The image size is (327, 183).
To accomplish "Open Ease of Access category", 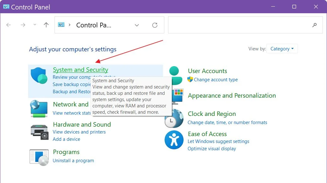I will (207, 134).
